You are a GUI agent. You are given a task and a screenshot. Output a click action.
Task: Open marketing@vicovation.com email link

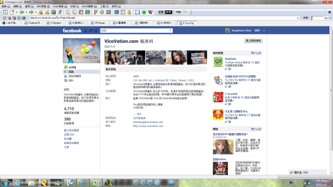tap(148, 122)
